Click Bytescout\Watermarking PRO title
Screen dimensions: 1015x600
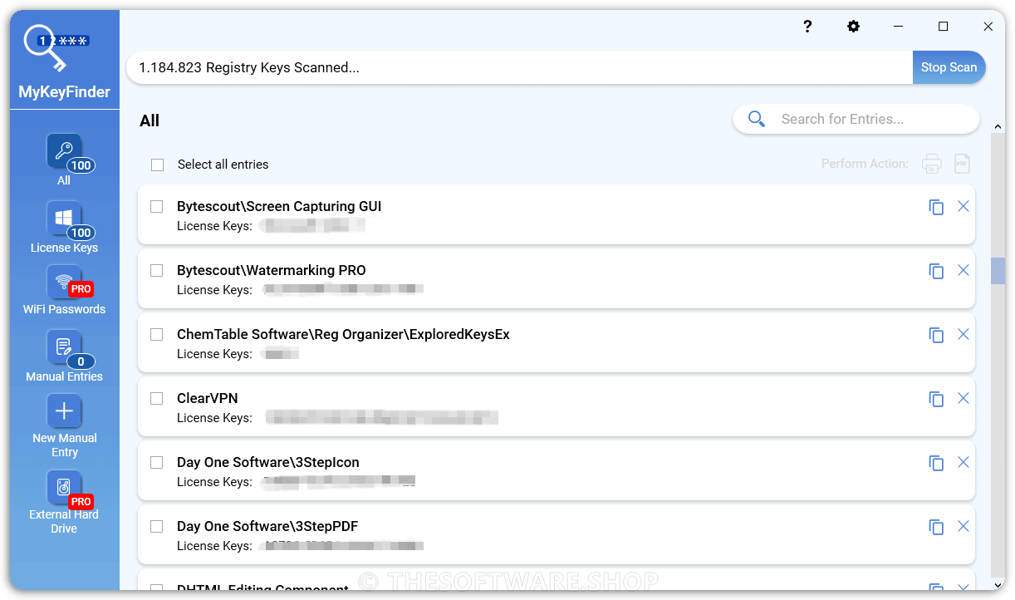point(272,270)
